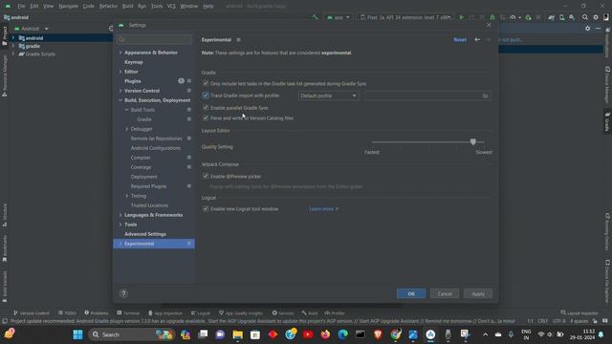Open the Default profile dropdown

pyautogui.click(x=328, y=96)
